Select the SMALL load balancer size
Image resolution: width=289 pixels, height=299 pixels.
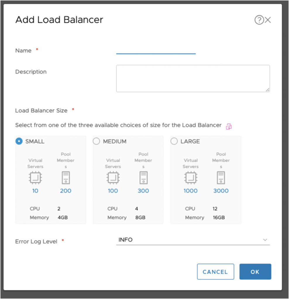coord(19,141)
